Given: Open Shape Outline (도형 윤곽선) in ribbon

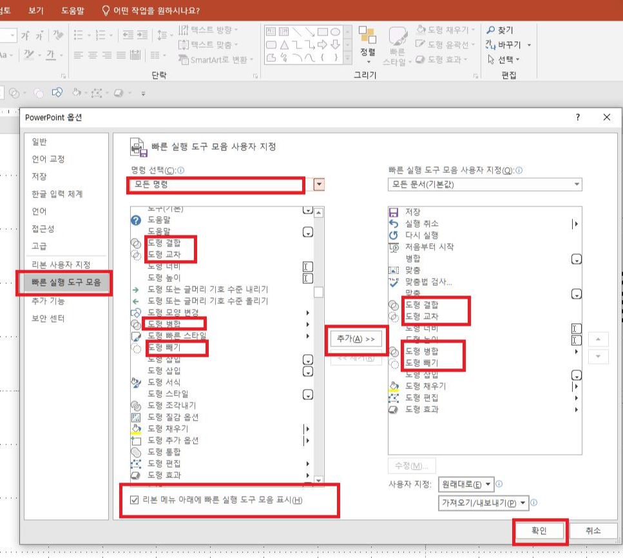Looking at the screenshot, I should [445, 45].
